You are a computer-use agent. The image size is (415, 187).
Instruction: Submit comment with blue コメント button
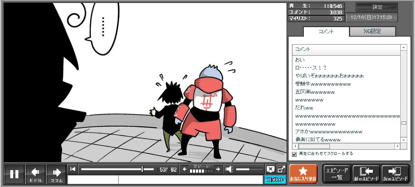tap(275, 180)
